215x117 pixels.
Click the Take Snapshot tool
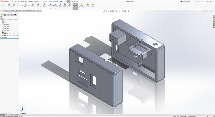tap(88, 6)
